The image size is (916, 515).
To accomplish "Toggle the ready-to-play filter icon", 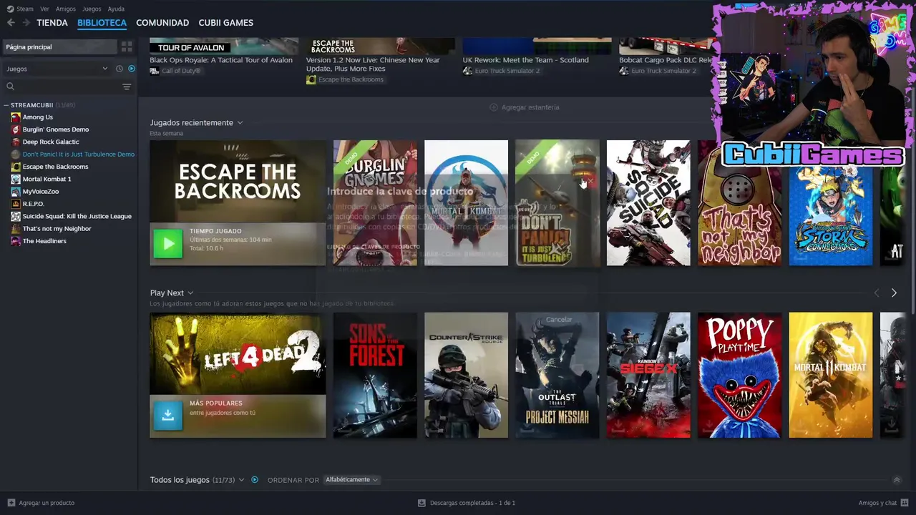I will coord(131,69).
